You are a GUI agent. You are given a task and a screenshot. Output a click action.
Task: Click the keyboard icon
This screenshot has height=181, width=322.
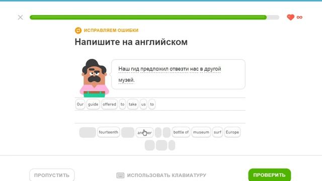120,175
